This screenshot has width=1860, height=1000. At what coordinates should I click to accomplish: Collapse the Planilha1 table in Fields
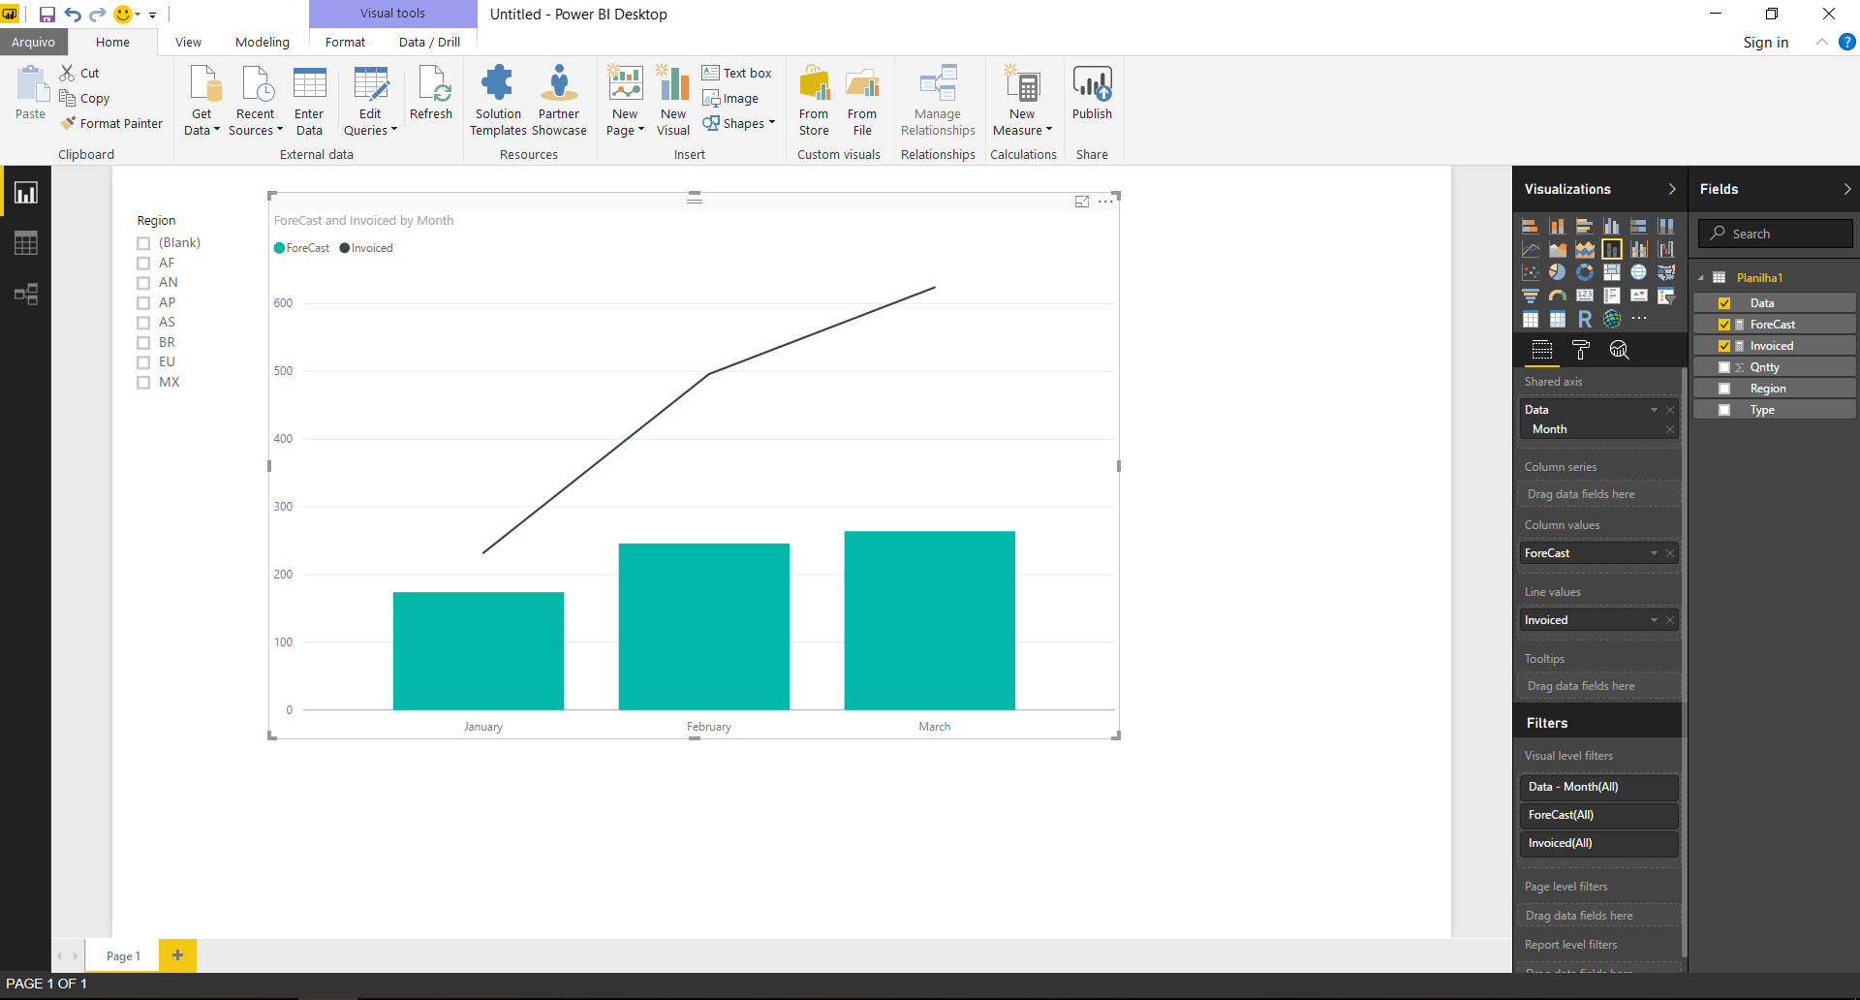(1701, 278)
